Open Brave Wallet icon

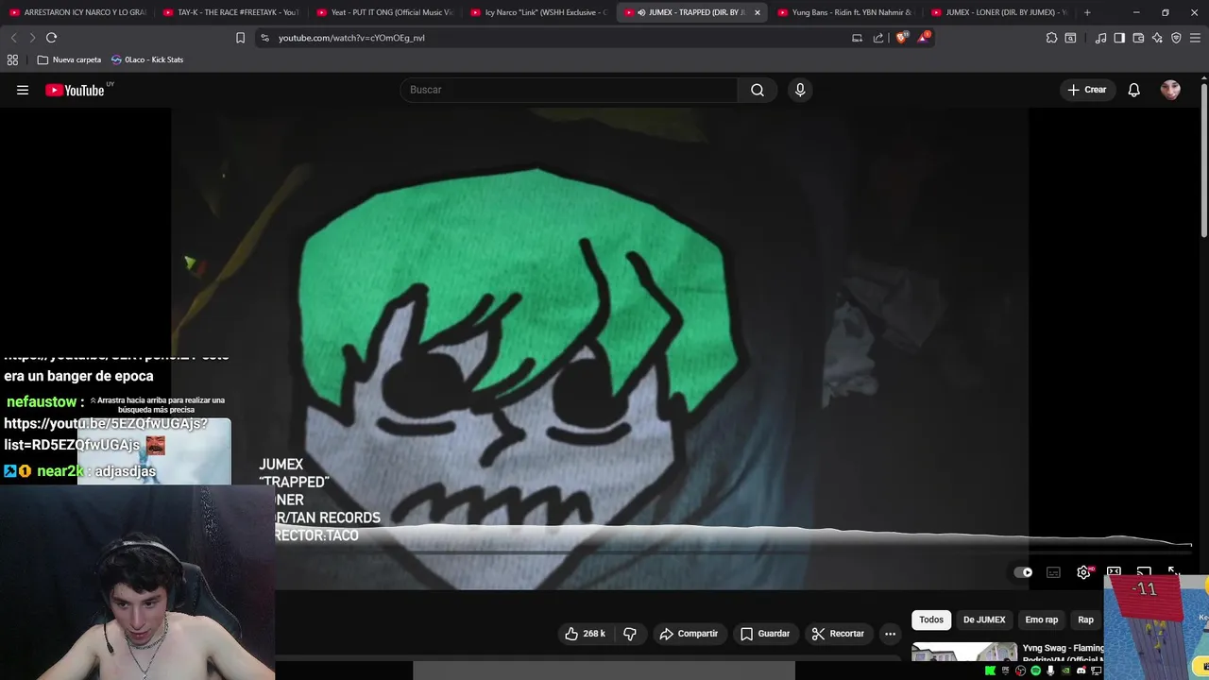1138,38
